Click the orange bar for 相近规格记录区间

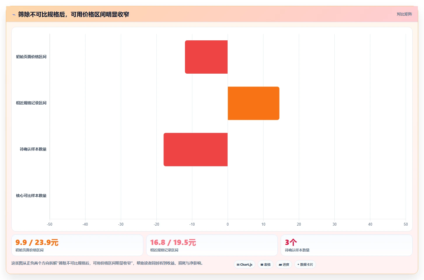tap(254, 103)
